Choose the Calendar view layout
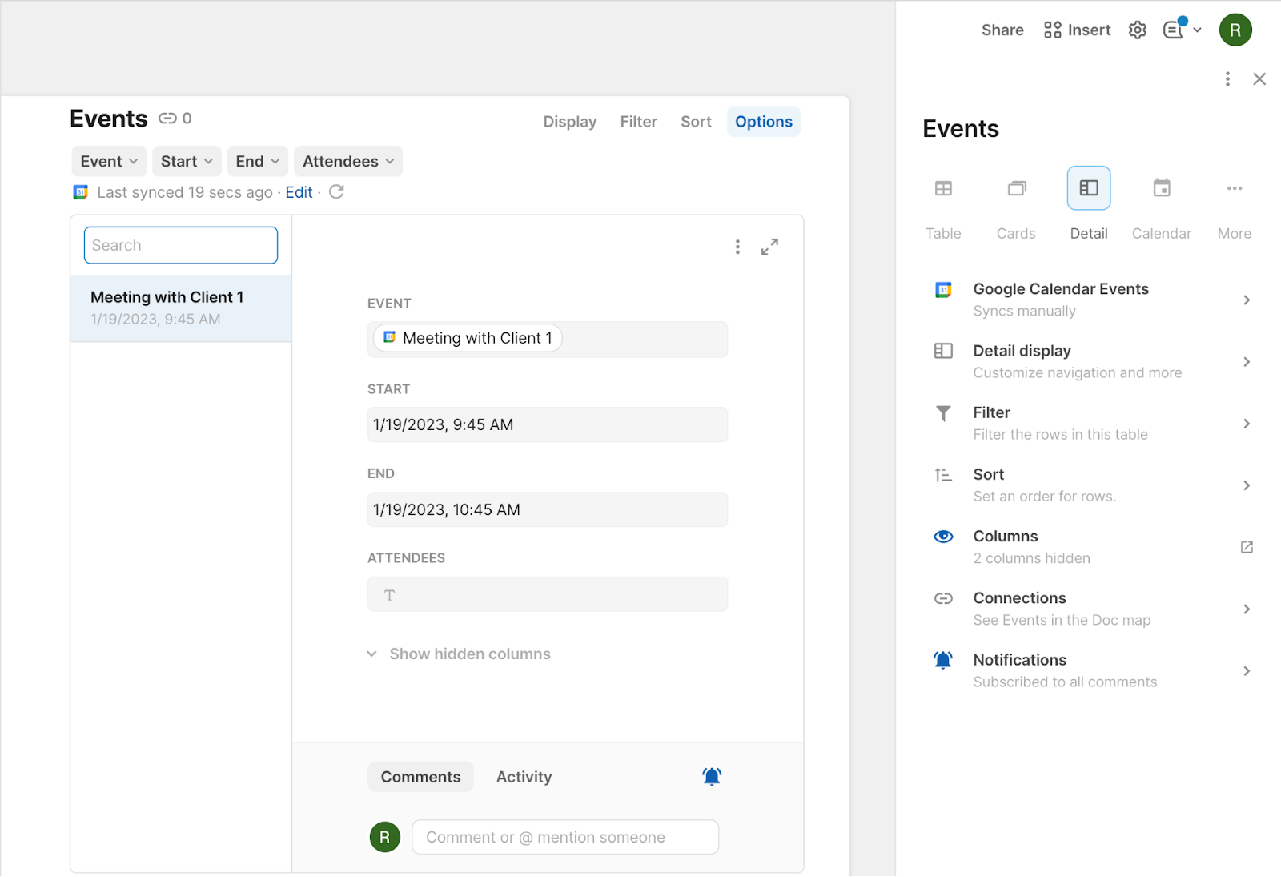This screenshot has height=877, width=1281. pyautogui.click(x=1161, y=189)
